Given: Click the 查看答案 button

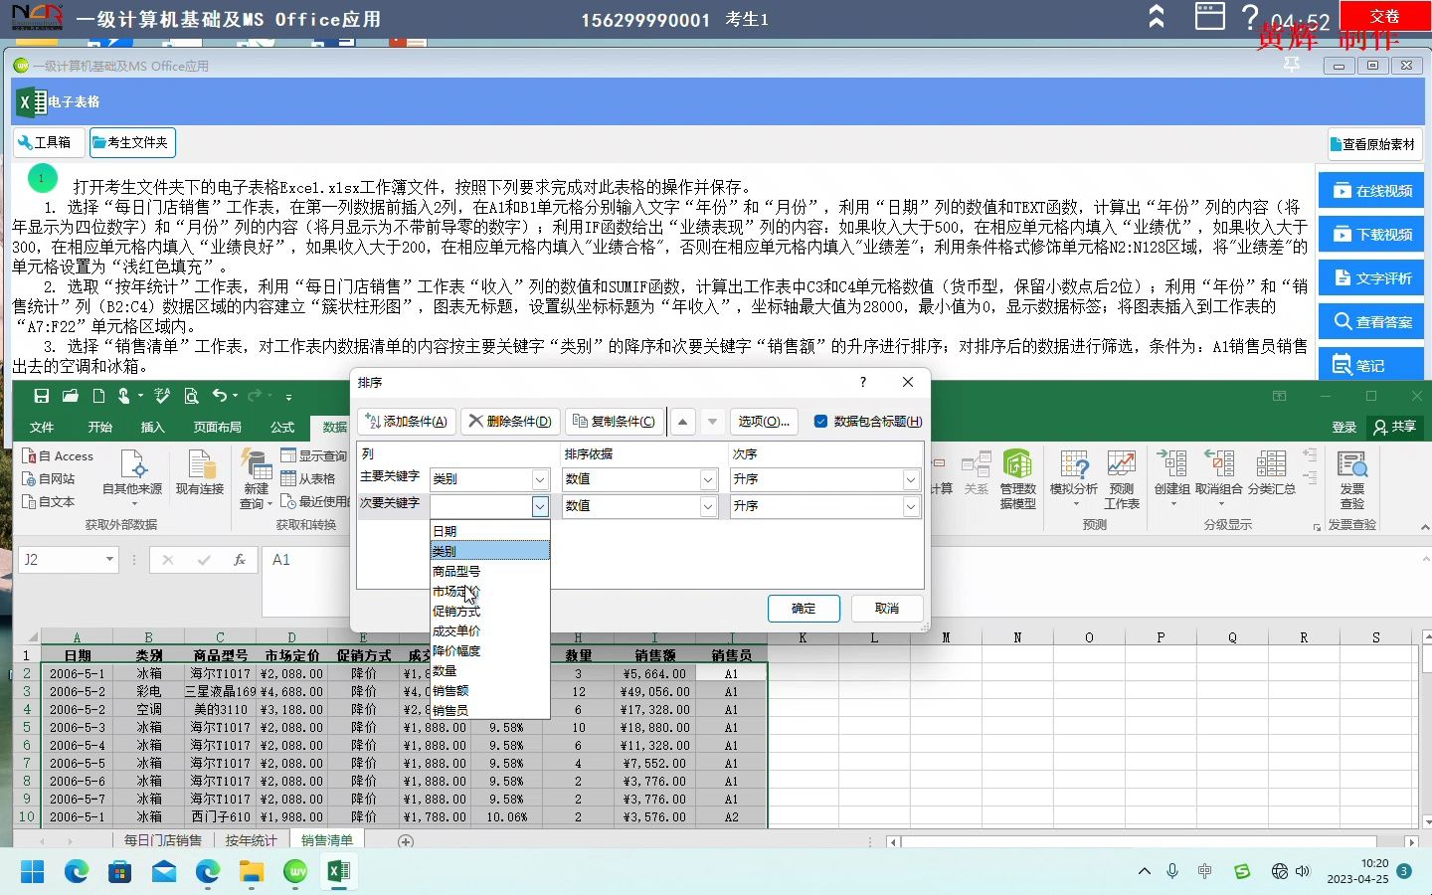Looking at the screenshot, I should point(1370,322).
